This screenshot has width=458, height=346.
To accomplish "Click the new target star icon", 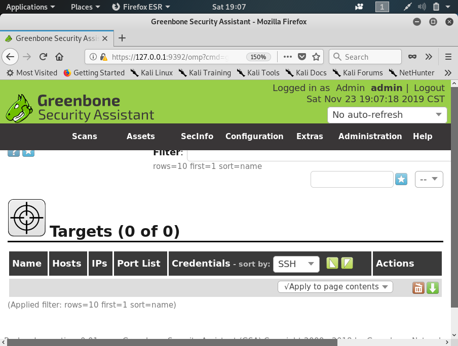I will [x=28, y=153].
